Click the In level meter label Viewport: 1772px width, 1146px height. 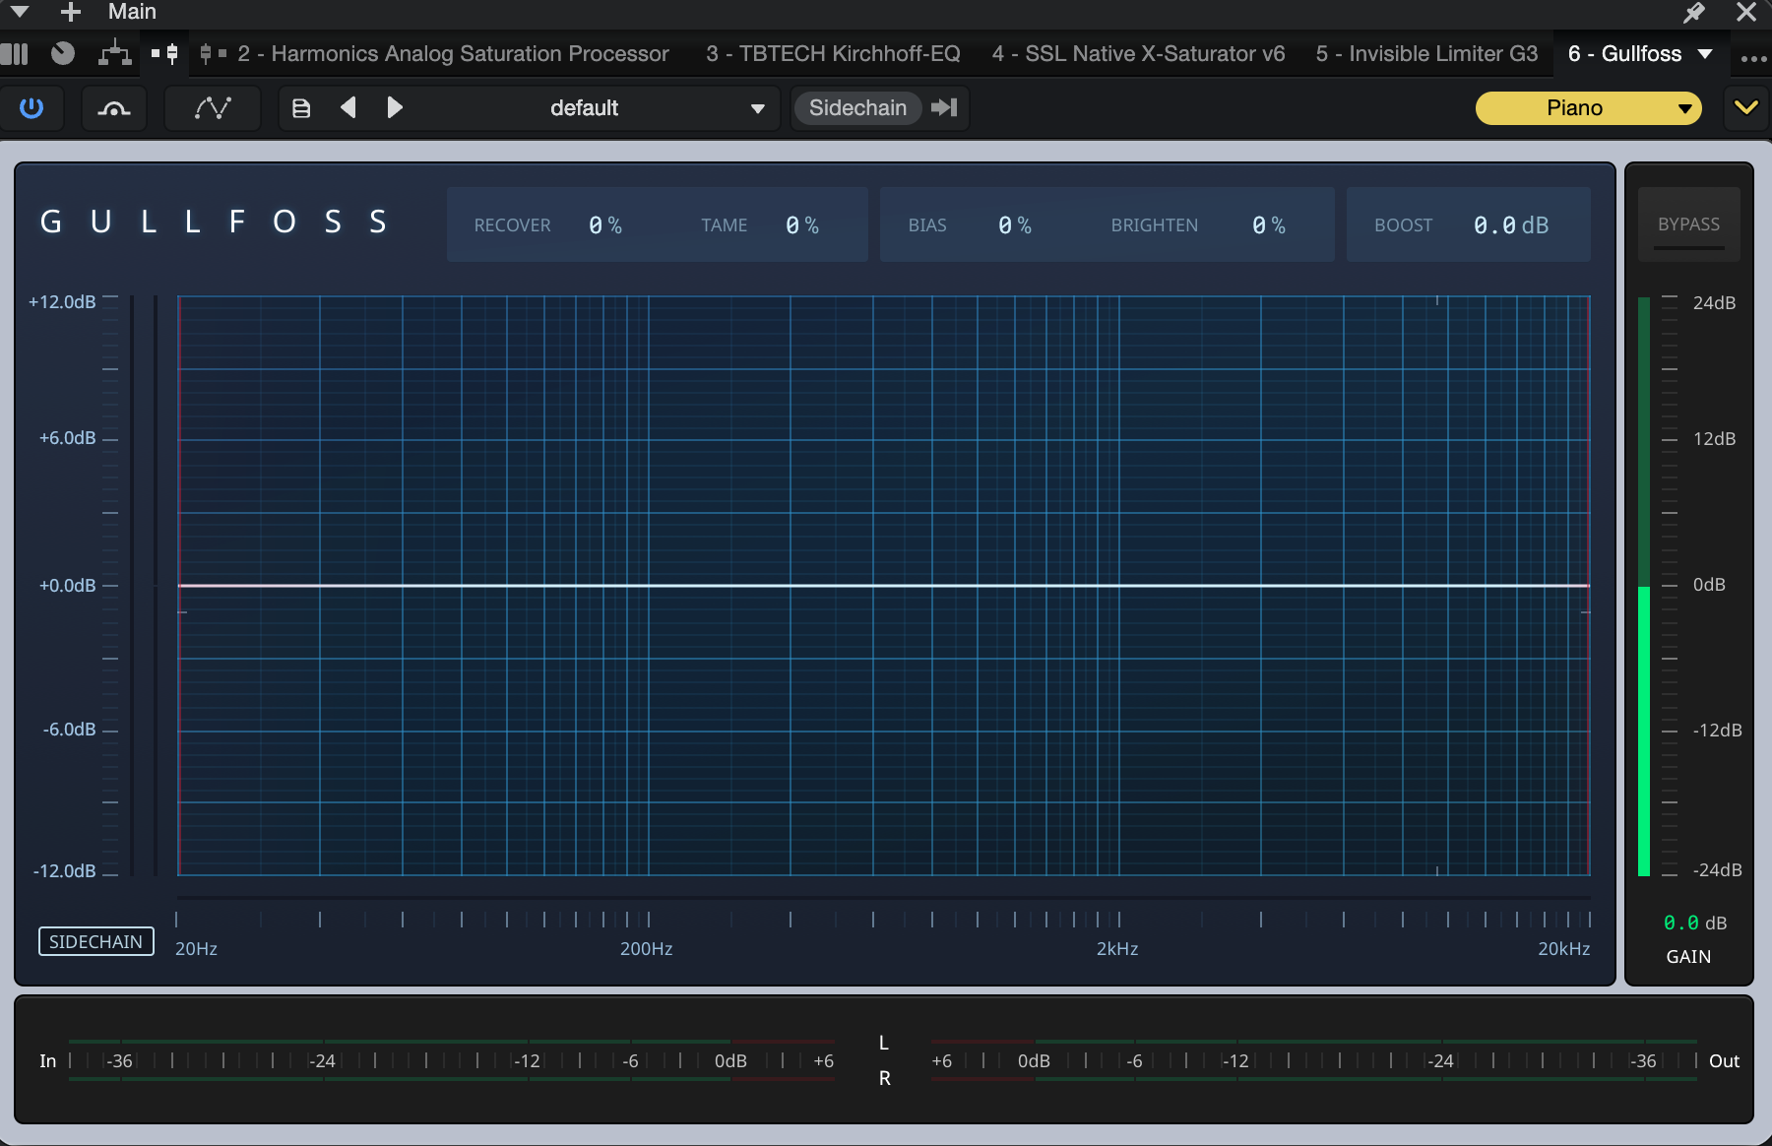[47, 1061]
